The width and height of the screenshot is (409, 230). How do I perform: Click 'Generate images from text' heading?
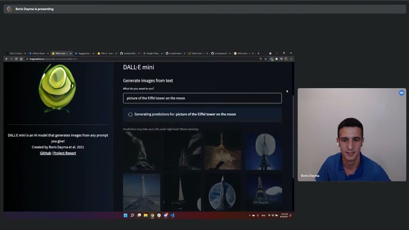click(148, 80)
